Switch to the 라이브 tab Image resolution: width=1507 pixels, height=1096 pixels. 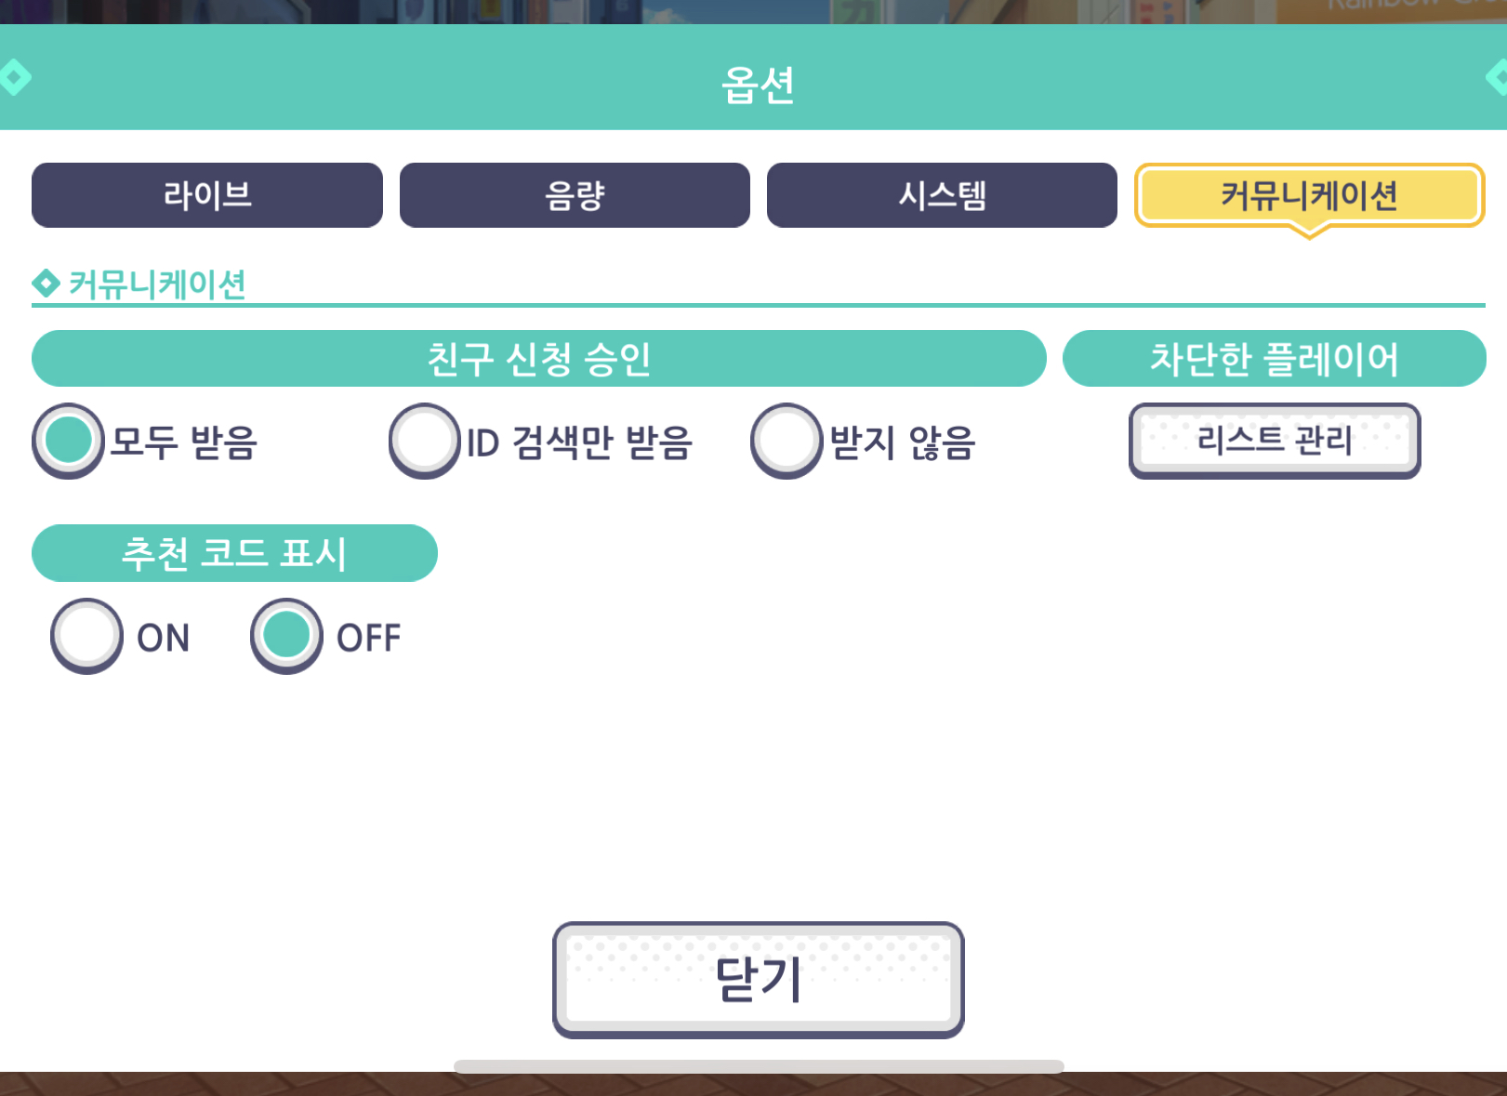tap(207, 195)
